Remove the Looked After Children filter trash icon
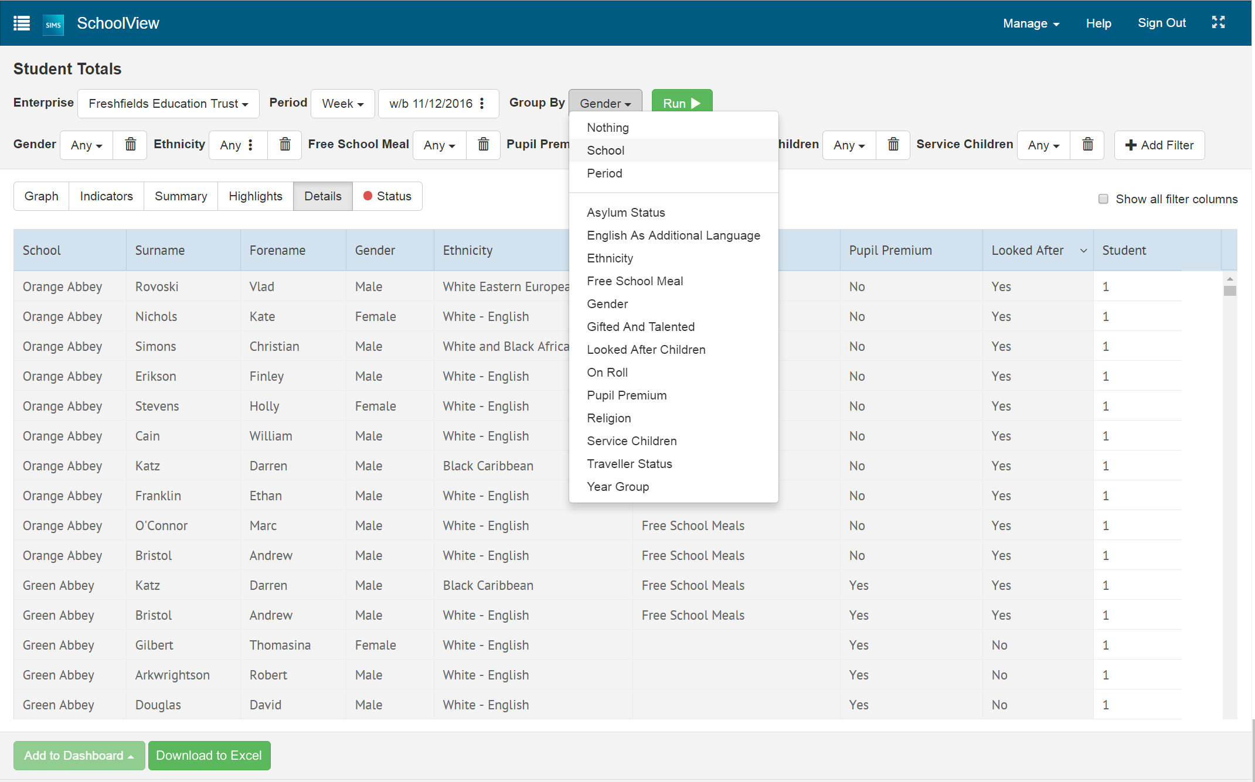Screen dimensions: 1255x782 tap(893, 145)
